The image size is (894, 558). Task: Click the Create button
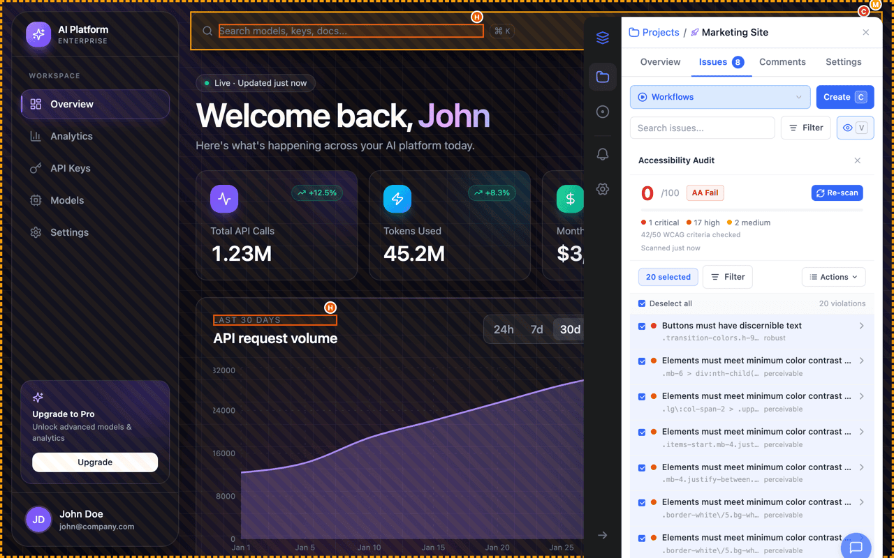845,97
